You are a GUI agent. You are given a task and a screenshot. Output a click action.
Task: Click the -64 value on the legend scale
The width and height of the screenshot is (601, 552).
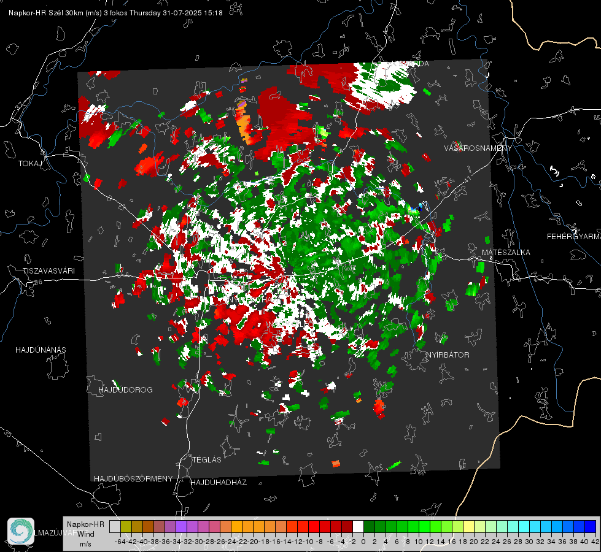coord(120,542)
